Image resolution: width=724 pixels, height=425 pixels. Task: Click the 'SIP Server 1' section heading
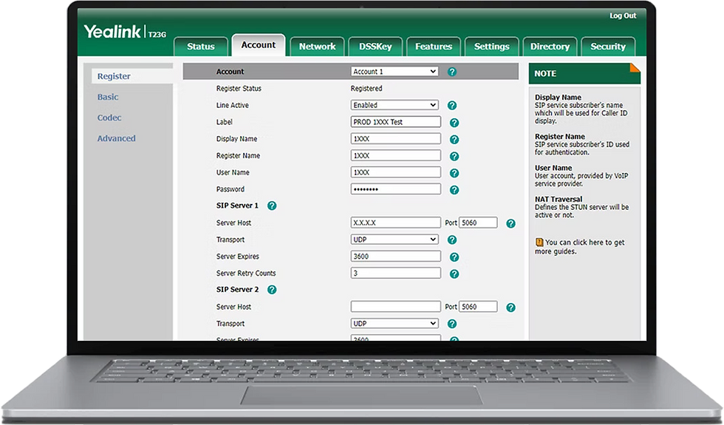point(237,205)
